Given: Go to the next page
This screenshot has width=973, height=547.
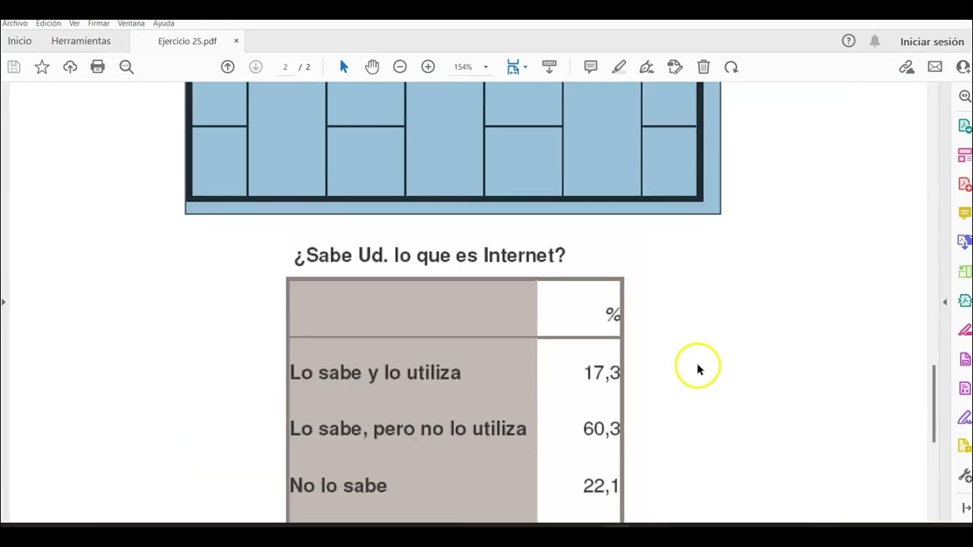Looking at the screenshot, I should (256, 67).
